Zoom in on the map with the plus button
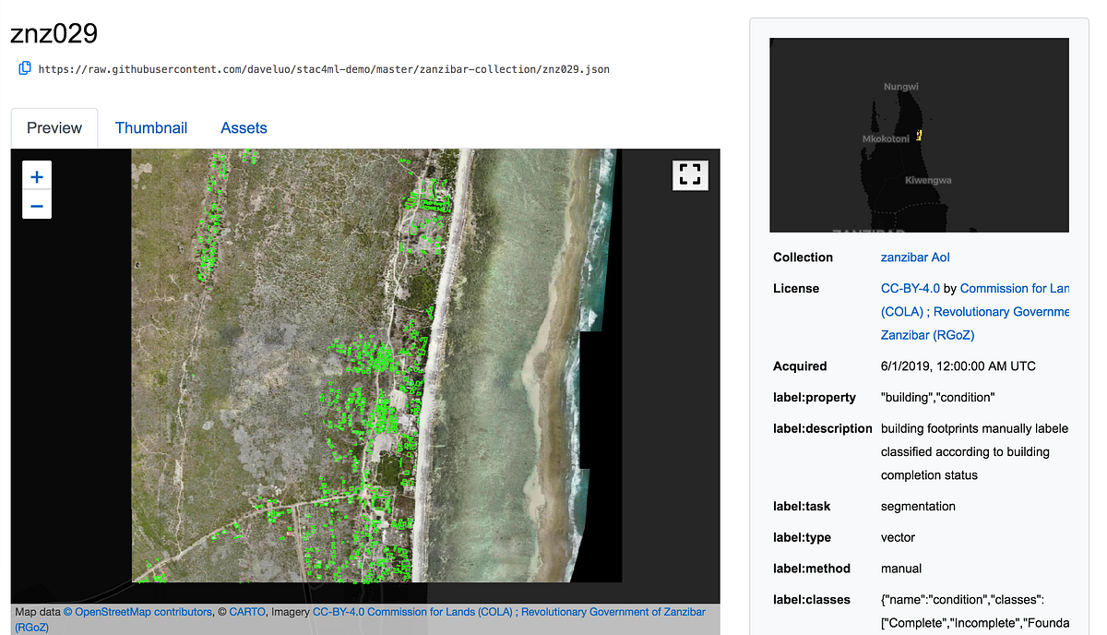The width and height of the screenshot is (1107, 635). tap(37, 176)
